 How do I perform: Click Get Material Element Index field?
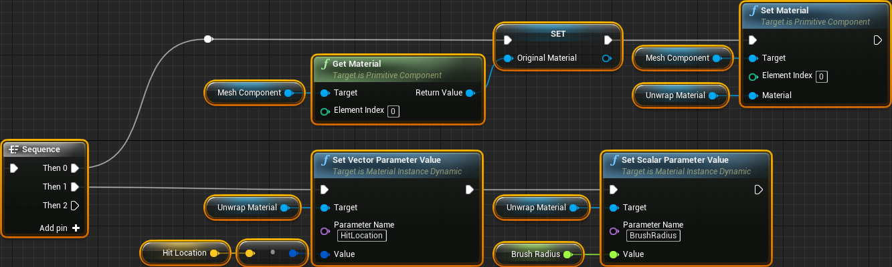(x=393, y=111)
